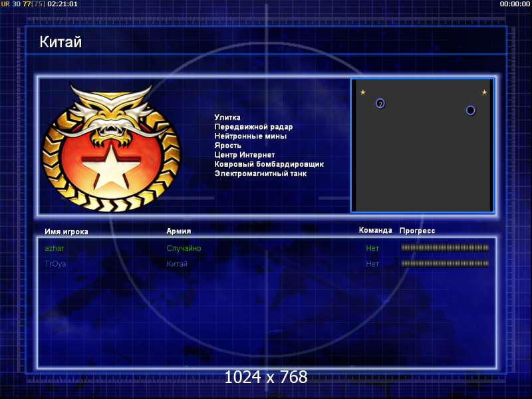532x399 pixels.
Task: Click the Имя игрока column header
Action: [x=66, y=231]
